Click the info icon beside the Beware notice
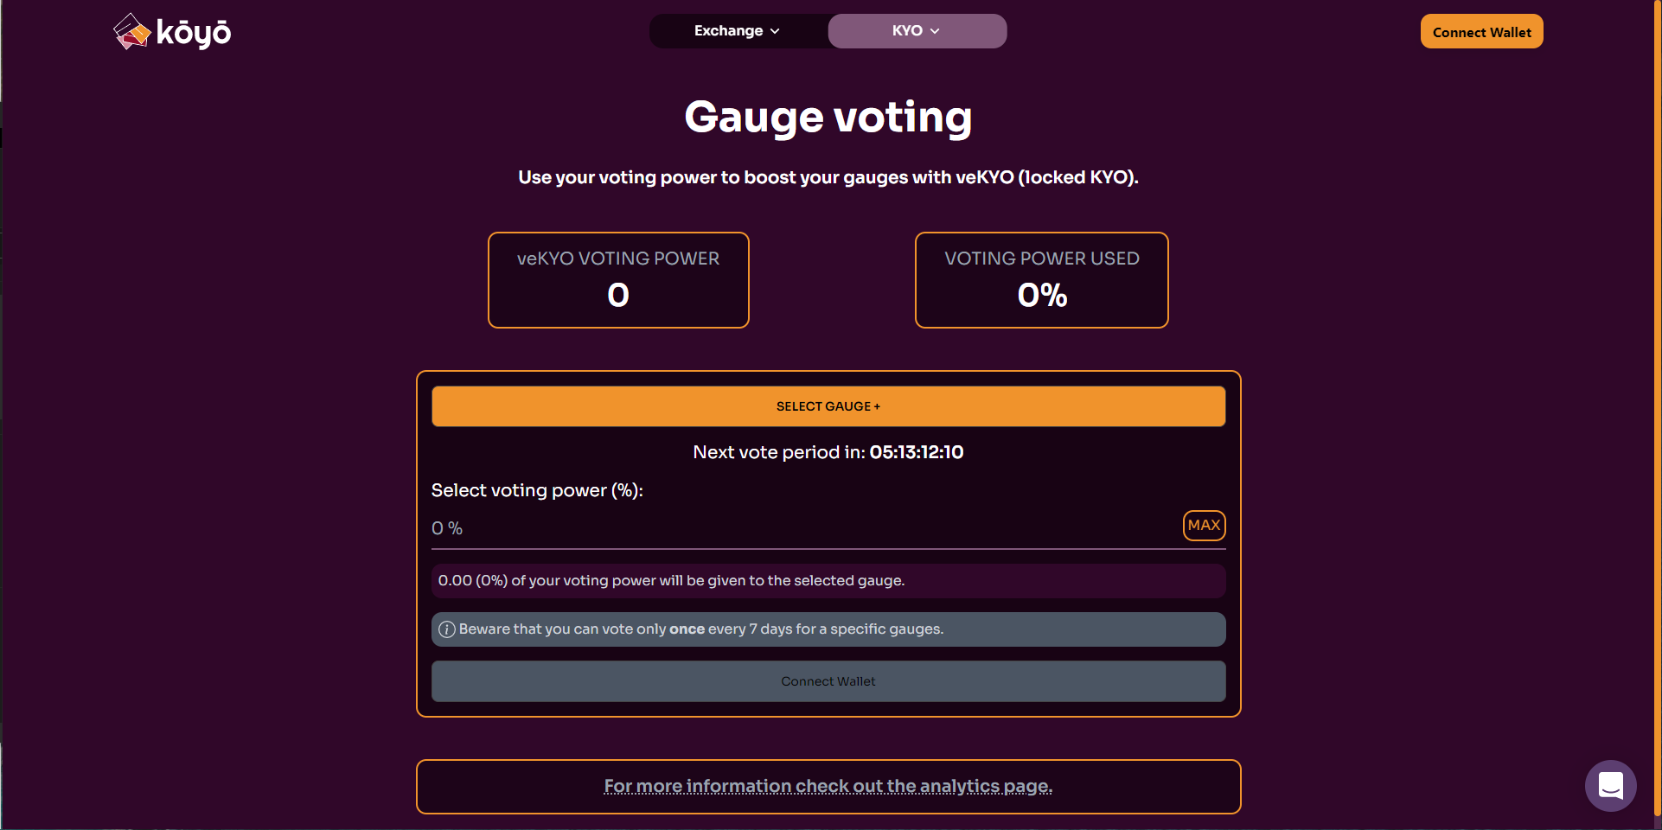This screenshot has width=1662, height=830. coord(447,629)
